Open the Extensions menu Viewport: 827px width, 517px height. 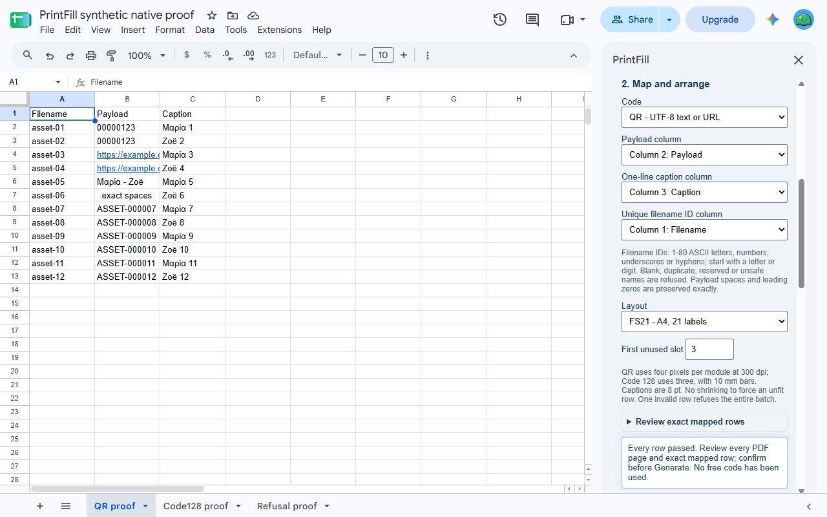(x=279, y=30)
